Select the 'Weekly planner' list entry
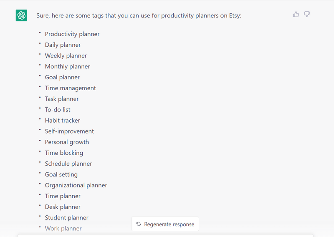The width and height of the screenshot is (334, 237). (x=66, y=56)
